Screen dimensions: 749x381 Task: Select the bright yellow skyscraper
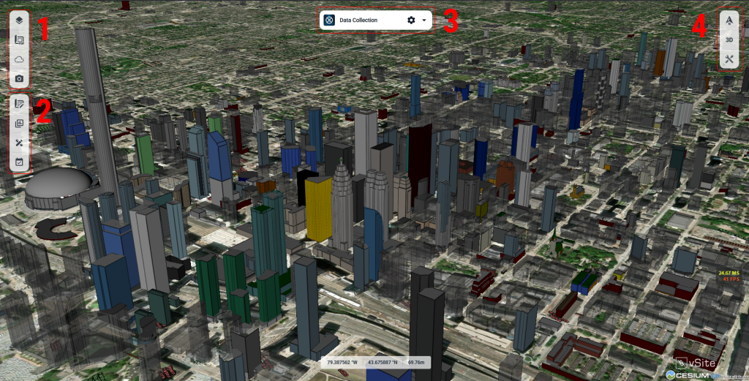click(319, 209)
